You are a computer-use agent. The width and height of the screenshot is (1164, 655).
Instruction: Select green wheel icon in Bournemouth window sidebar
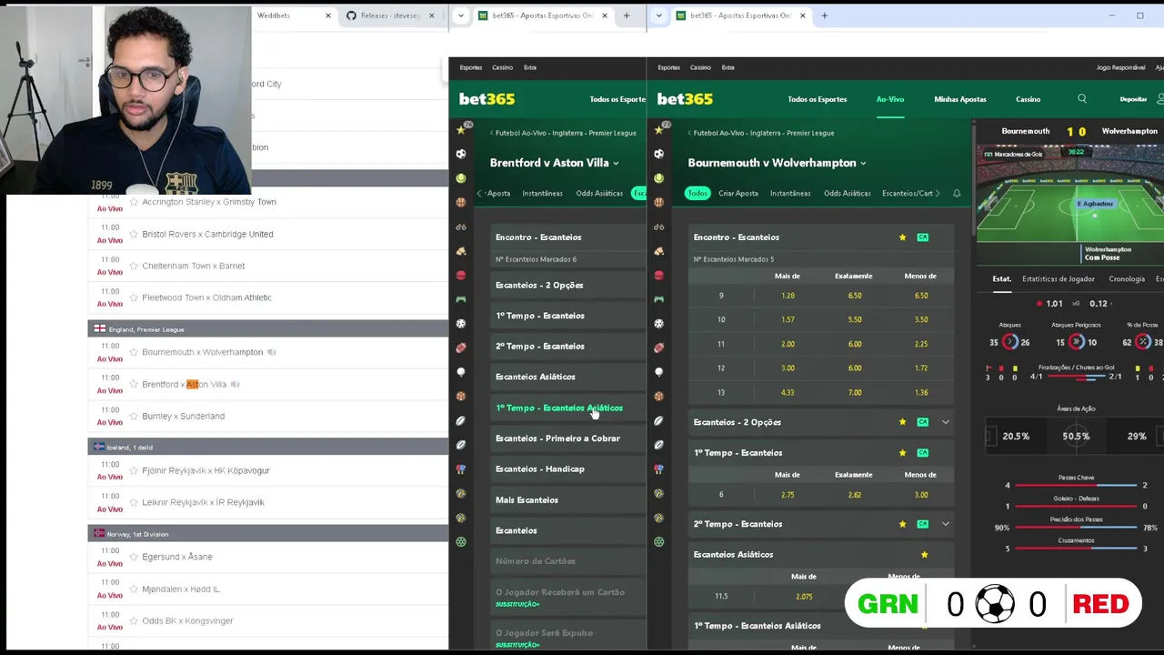(x=658, y=541)
